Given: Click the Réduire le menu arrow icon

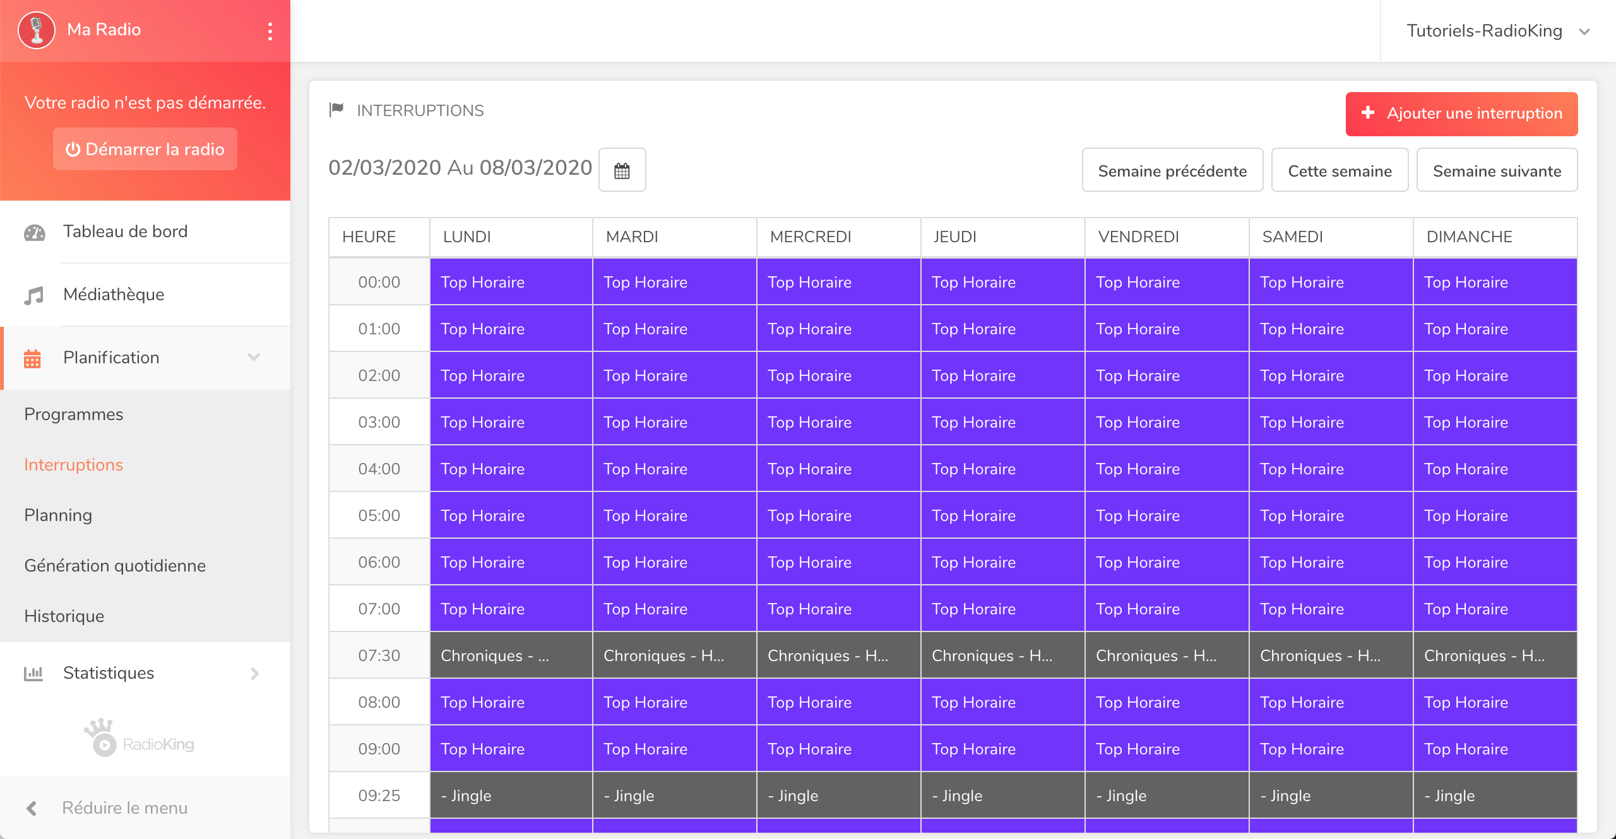Looking at the screenshot, I should (x=32, y=808).
